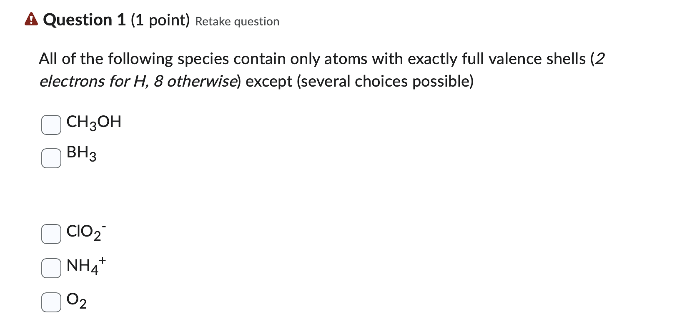Enable the ClO2- checkbox
Screen dimensions: 697x334
(51, 234)
